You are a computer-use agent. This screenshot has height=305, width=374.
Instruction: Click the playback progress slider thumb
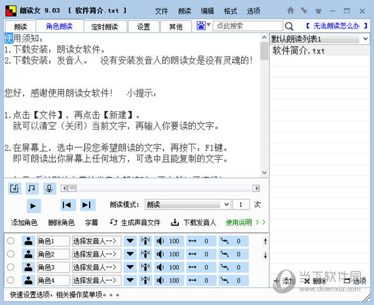[x=72, y=188]
